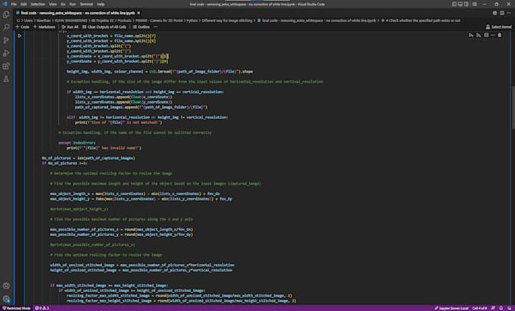Open the notebook Outline button
The image size is (515, 311).
coord(141,27)
